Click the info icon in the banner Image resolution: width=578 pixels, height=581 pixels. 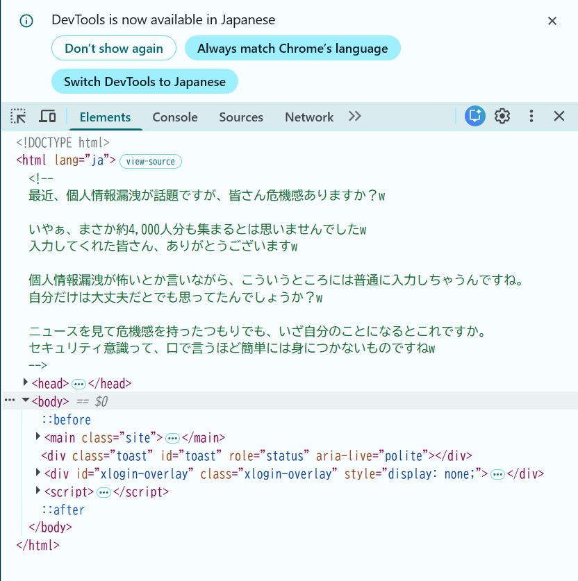click(x=26, y=21)
